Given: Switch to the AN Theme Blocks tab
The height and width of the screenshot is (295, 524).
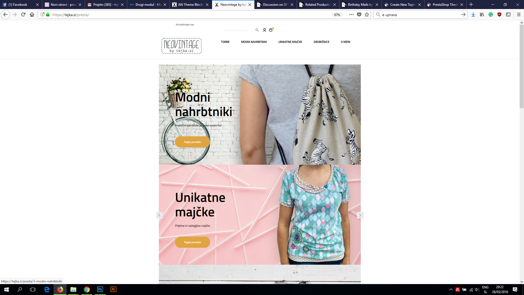Looking at the screenshot, I should 190,5.
